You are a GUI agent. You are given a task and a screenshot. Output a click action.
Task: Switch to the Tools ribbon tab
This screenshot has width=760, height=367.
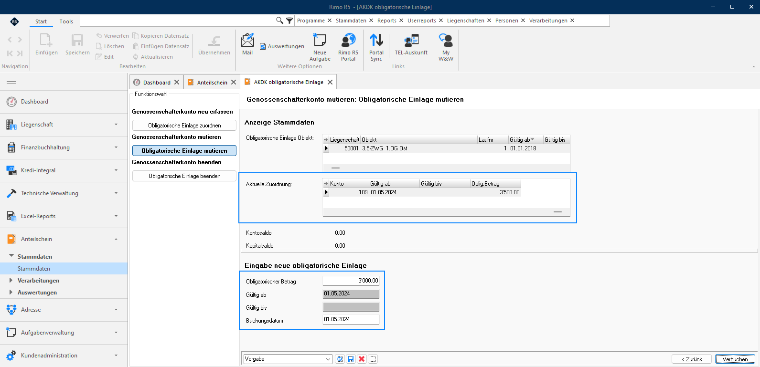coord(66,21)
